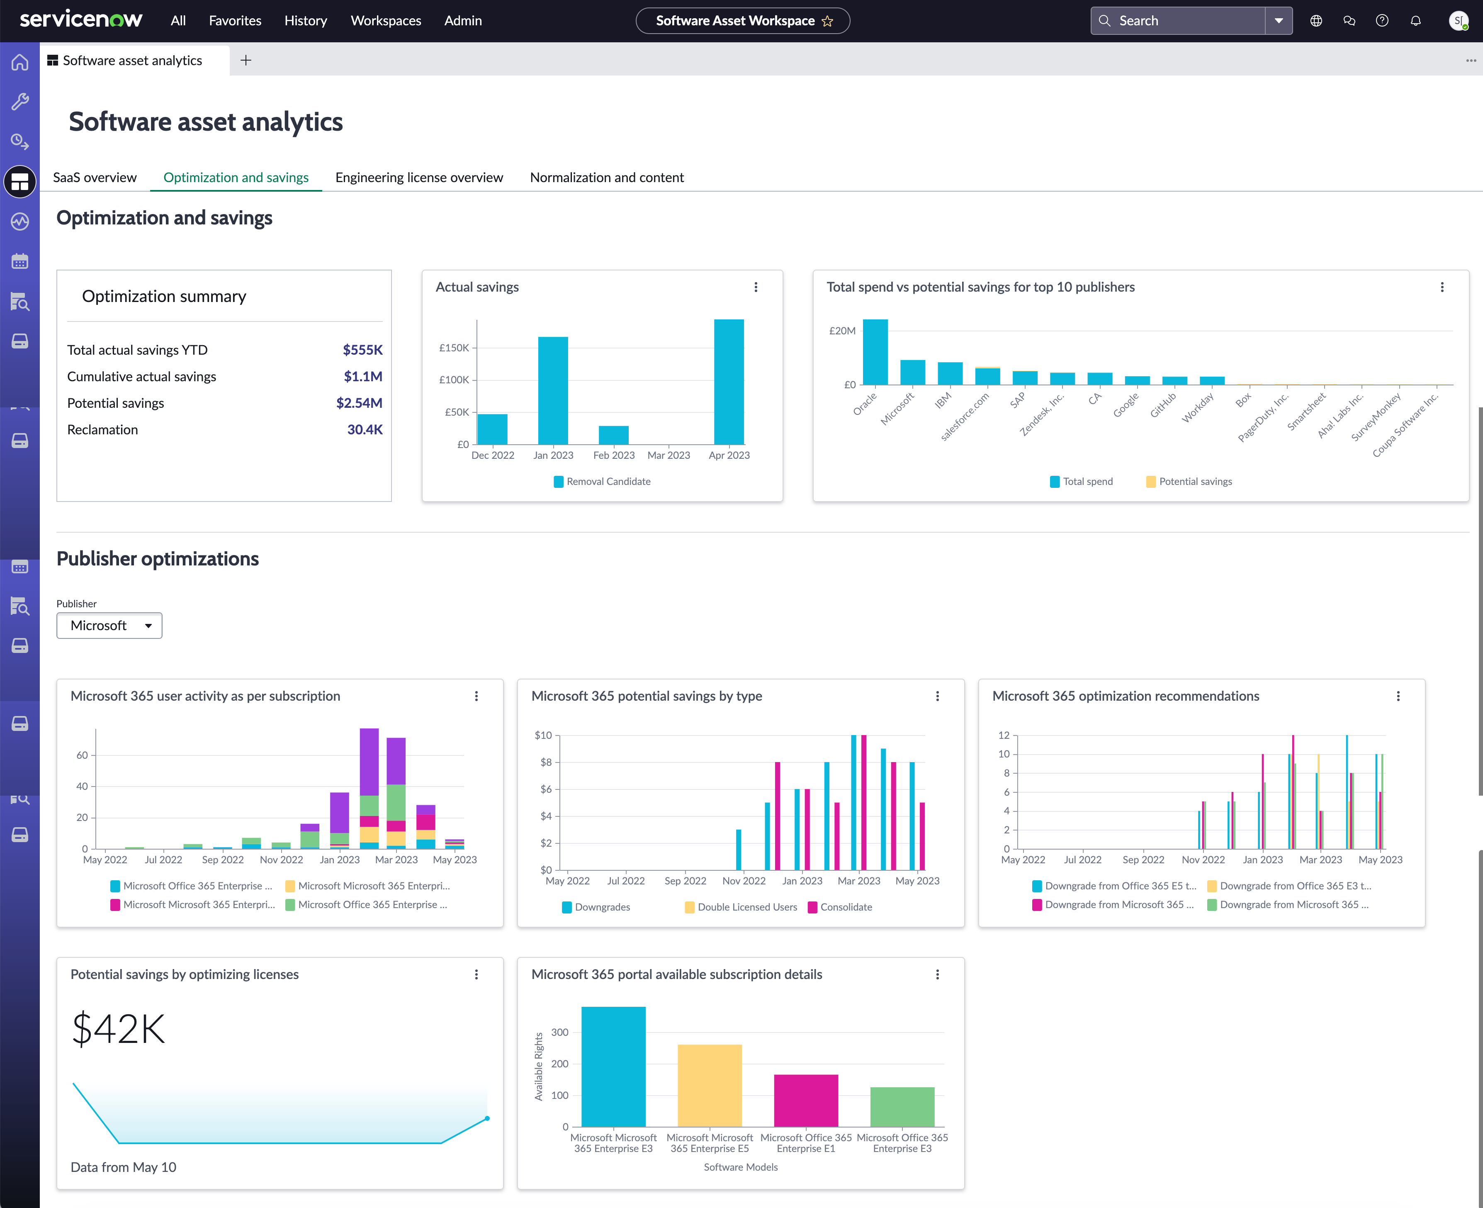
Task: Open the All menu
Action: pos(178,21)
